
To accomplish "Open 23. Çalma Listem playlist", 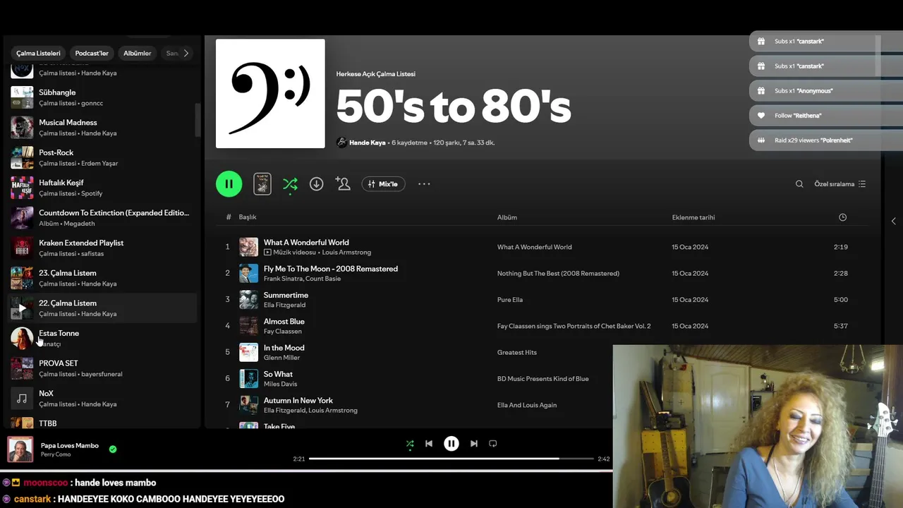I will tap(103, 278).
